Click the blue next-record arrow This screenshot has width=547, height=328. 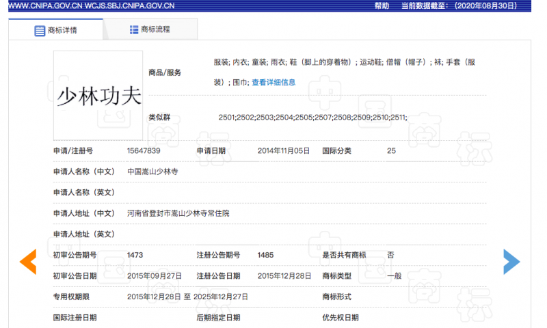[511, 262]
